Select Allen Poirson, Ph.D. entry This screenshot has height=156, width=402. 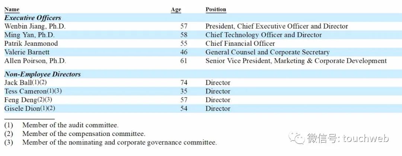click(35, 61)
